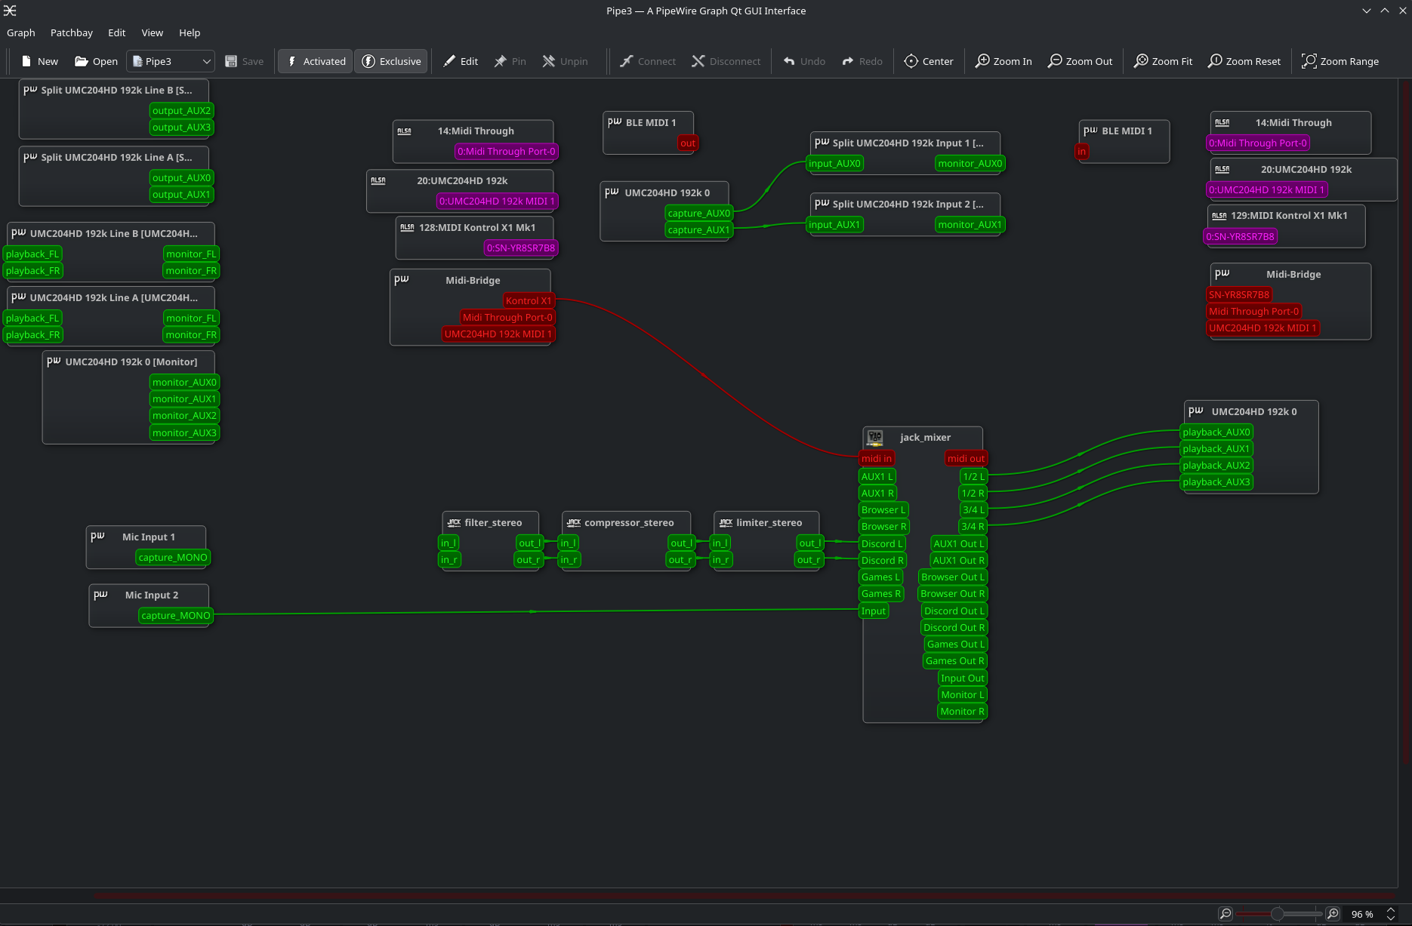Adjust the zoom slider in status bar
Viewport: 1412px width, 926px height.
point(1279,914)
